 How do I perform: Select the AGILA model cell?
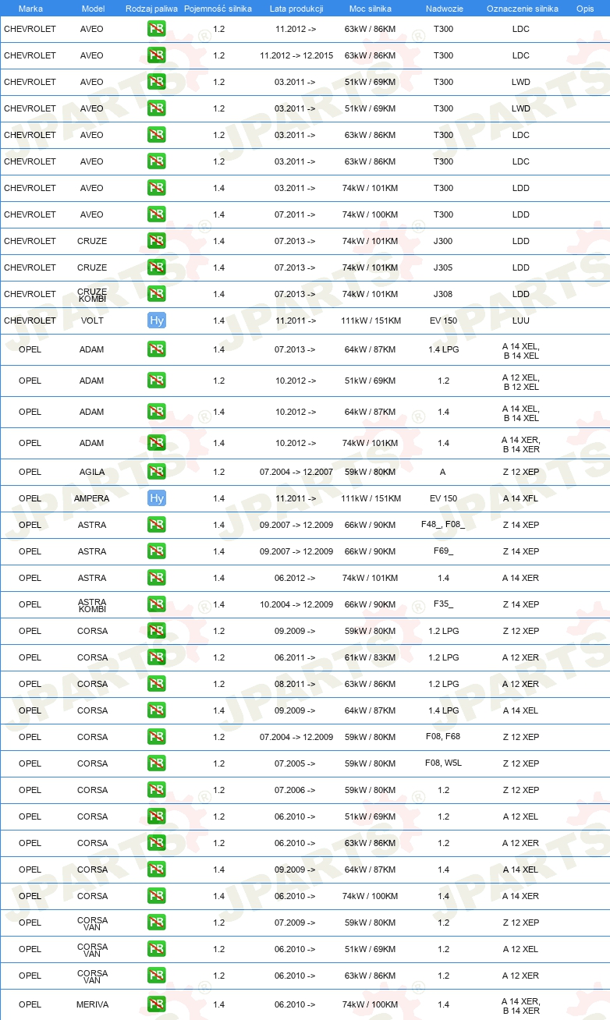point(92,472)
